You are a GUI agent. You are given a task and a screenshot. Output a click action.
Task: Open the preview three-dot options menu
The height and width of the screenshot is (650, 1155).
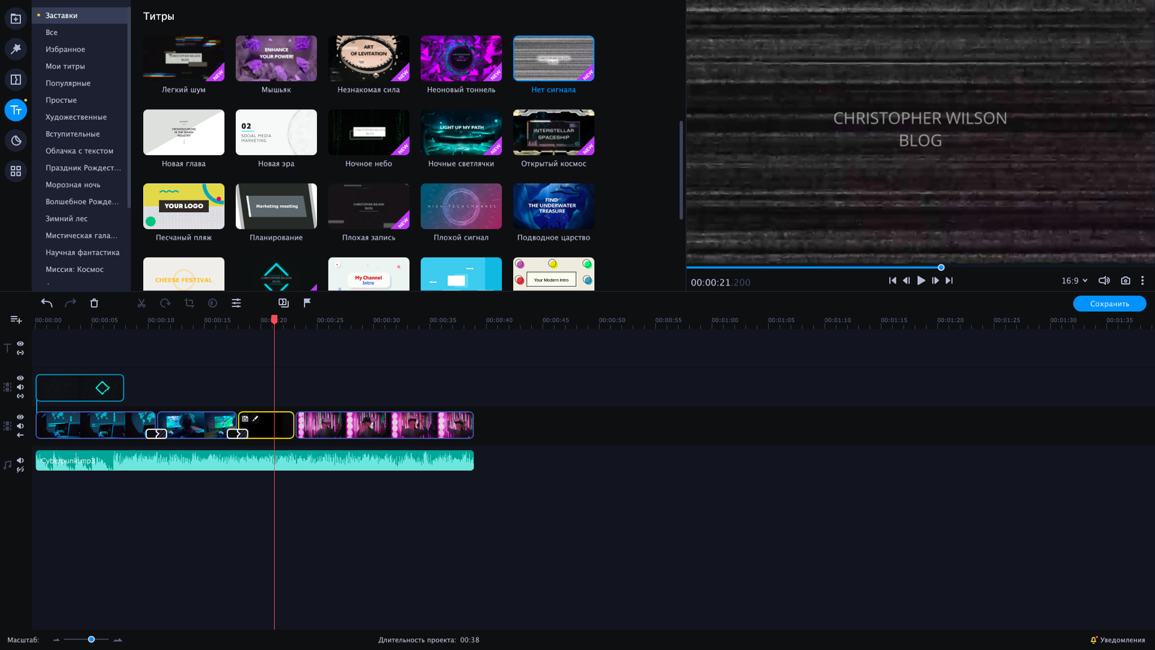pos(1142,280)
